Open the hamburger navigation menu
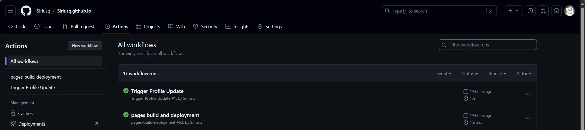Image resolution: width=585 pixels, height=130 pixels. [10, 11]
